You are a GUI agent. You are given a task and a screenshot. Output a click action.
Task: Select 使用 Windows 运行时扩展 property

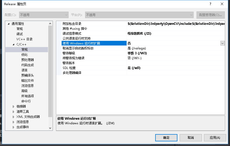coord(94,43)
